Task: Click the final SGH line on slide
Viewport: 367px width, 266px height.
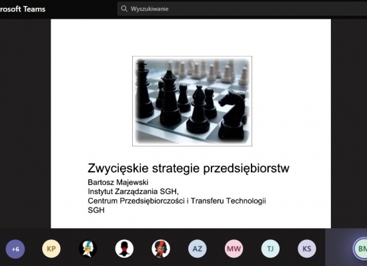Action: pyautogui.click(x=96, y=210)
